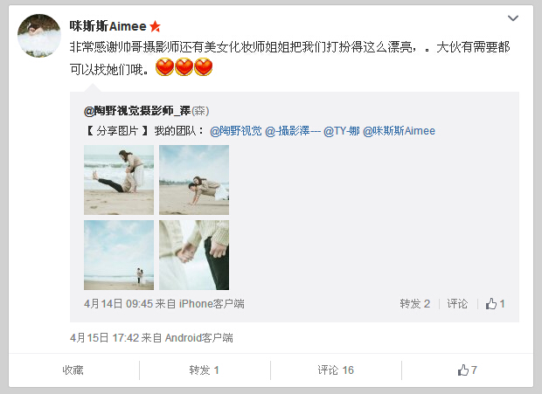This screenshot has height=394, width=542.
Task: View the beach leg-lift photo thumbnail
Action: click(x=119, y=180)
